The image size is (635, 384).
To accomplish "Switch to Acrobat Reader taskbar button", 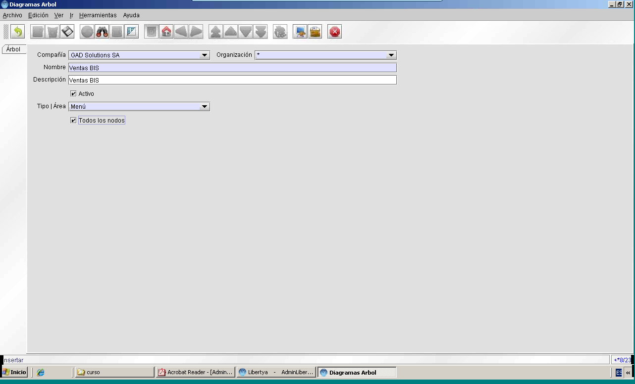I will pos(195,373).
